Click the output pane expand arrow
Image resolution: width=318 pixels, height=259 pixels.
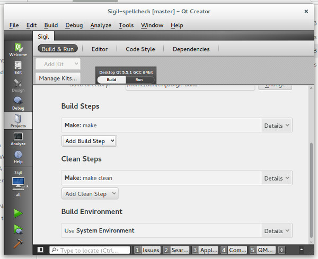tap(302, 249)
